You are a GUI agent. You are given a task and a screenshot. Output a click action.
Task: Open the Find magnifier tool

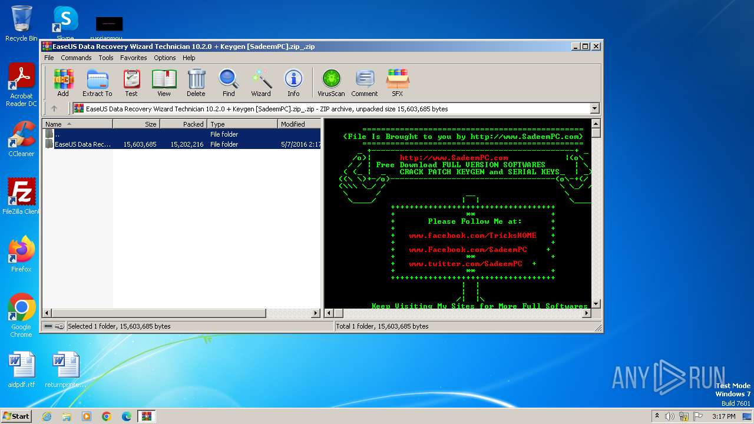click(x=229, y=82)
